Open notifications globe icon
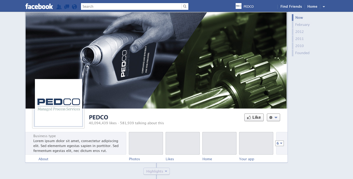 [x=74, y=7]
